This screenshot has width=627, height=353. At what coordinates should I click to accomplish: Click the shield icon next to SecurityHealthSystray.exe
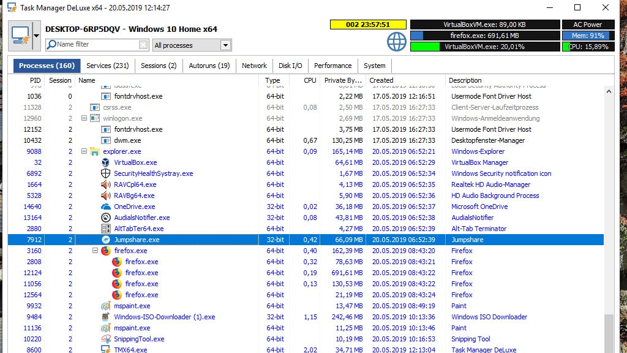point(104,173)
